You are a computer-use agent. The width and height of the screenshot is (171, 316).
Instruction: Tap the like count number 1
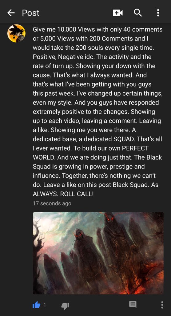point(45,305)
